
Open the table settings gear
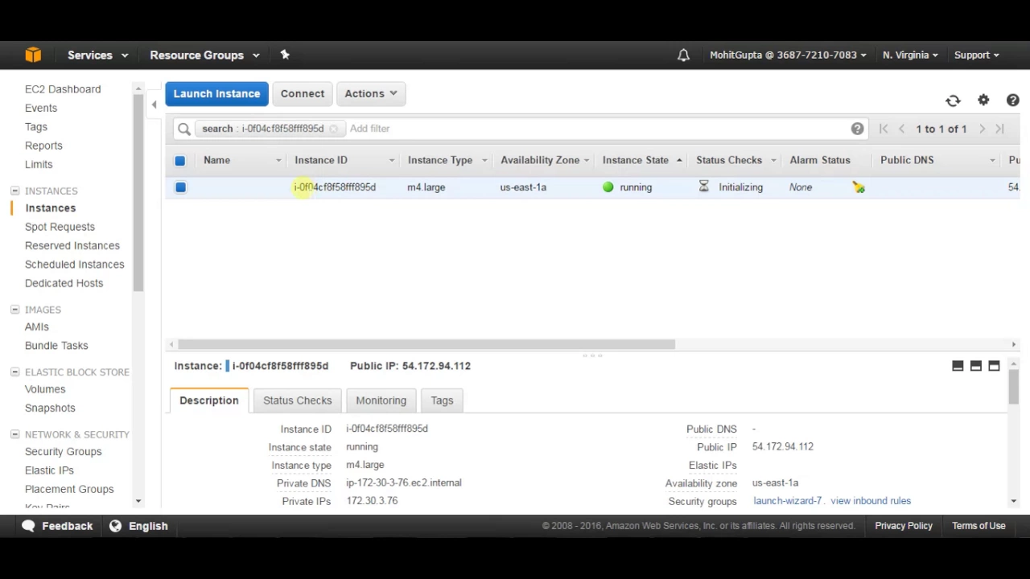click(x=983, y=101)
